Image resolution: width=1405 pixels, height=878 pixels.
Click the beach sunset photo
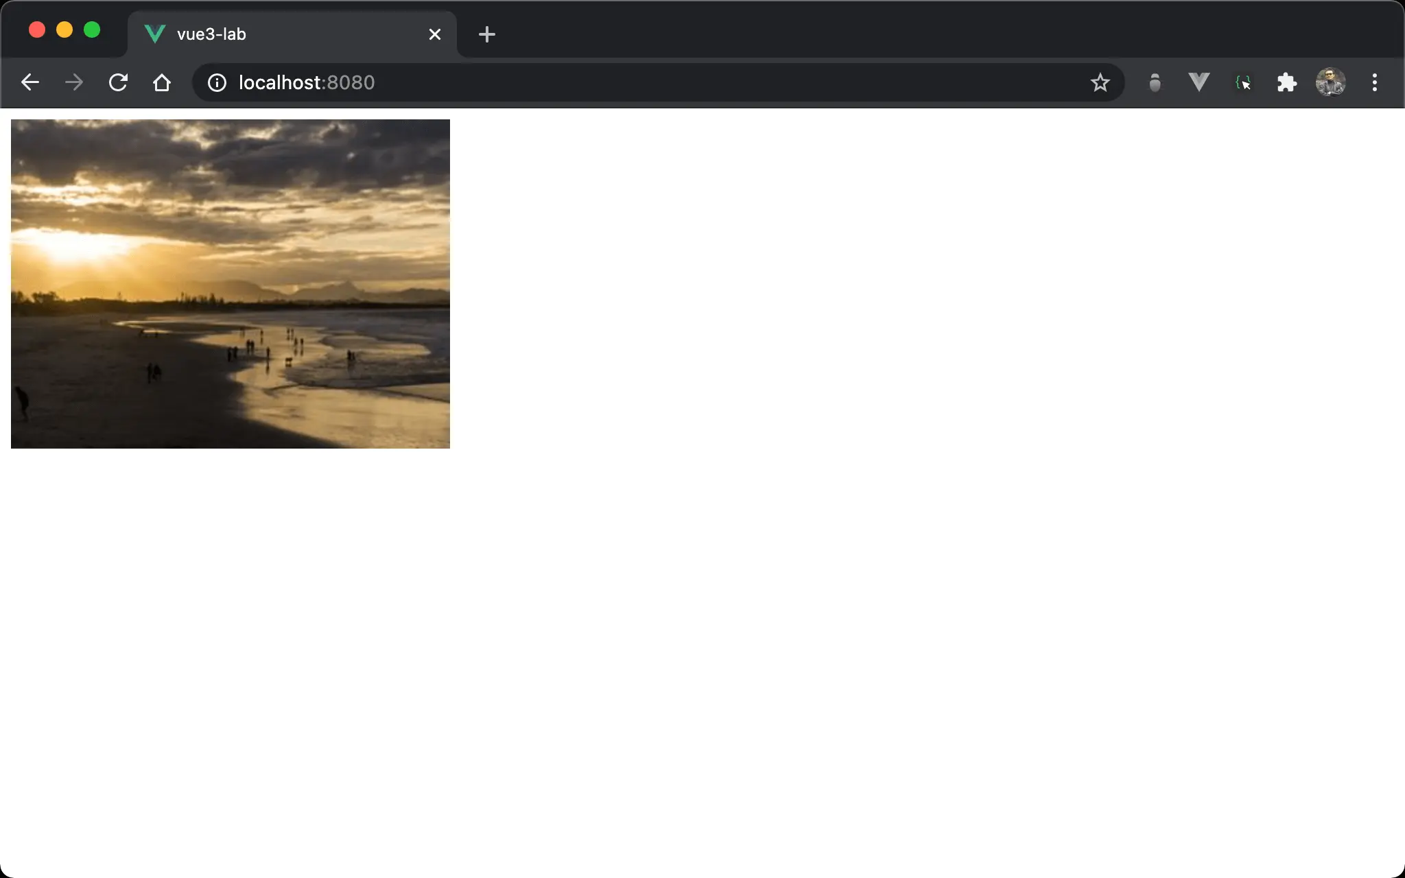[x=231, y=283]
